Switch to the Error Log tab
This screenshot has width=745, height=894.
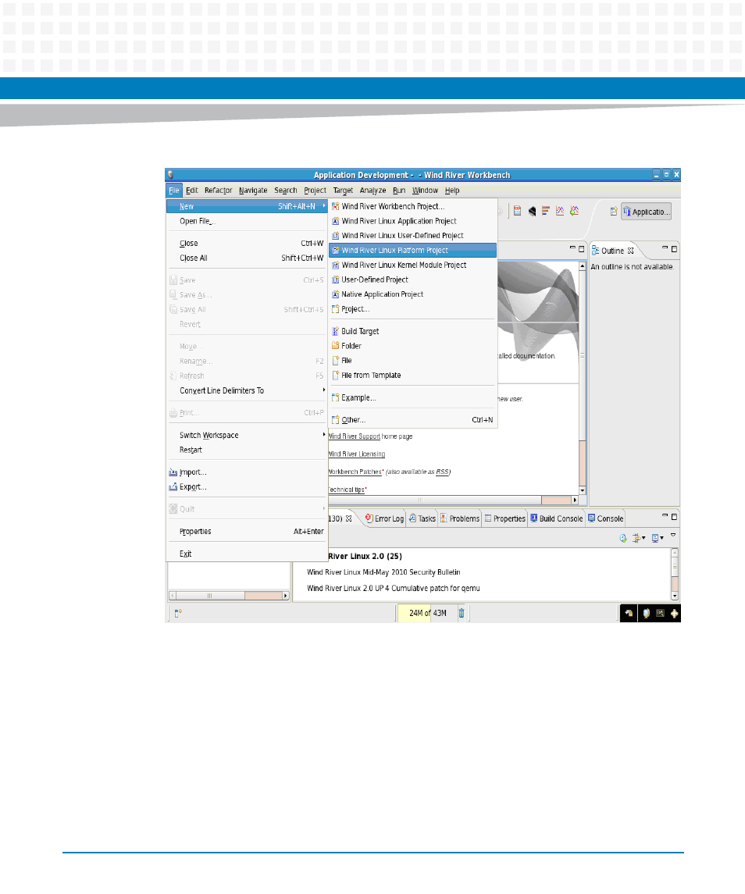pos(384,518)
